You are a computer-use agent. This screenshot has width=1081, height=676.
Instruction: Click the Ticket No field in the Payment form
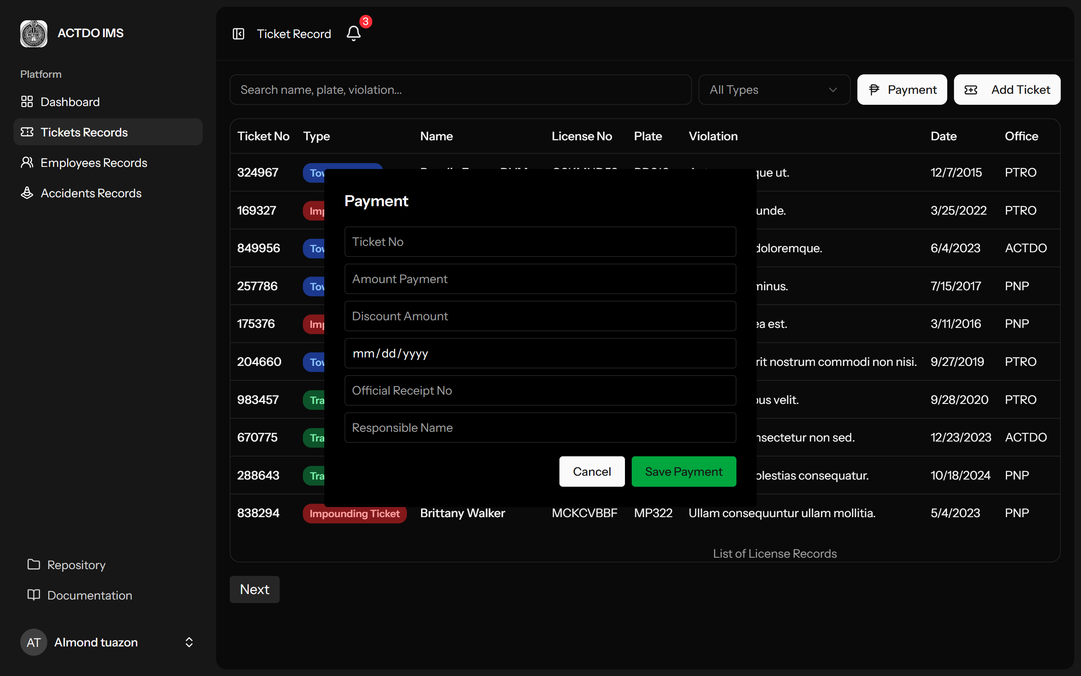540,242
